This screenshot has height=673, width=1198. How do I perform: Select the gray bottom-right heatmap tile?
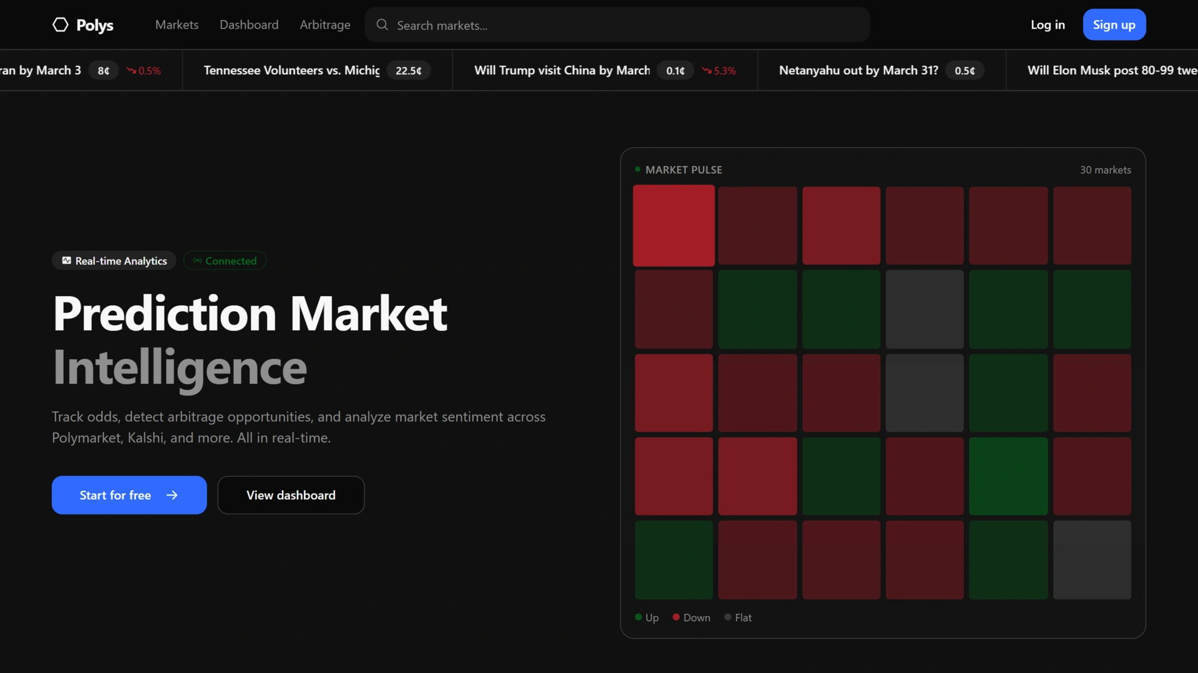coord(1092,560)
